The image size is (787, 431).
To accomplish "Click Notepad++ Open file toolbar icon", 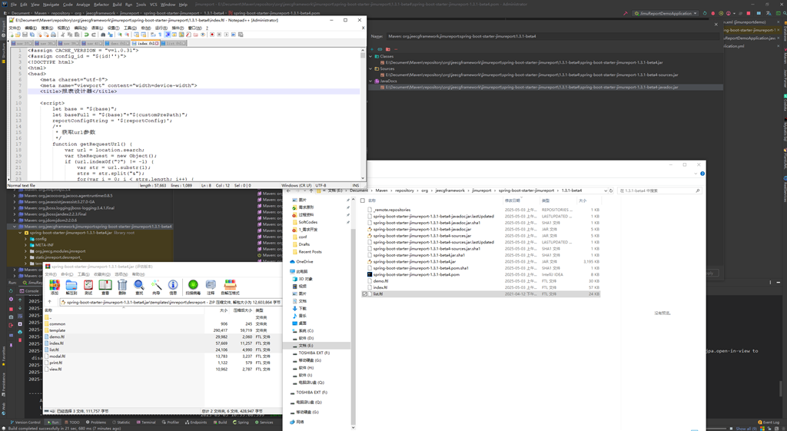I will 18,35.
